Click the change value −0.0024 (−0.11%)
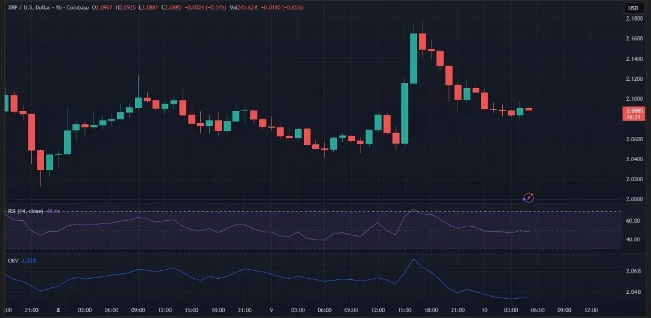The width and height of the screenshot is (651, 318). [x=205, y=7]
